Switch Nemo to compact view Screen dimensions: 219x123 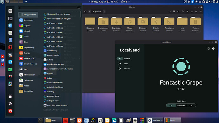click(x=201, y=12)
